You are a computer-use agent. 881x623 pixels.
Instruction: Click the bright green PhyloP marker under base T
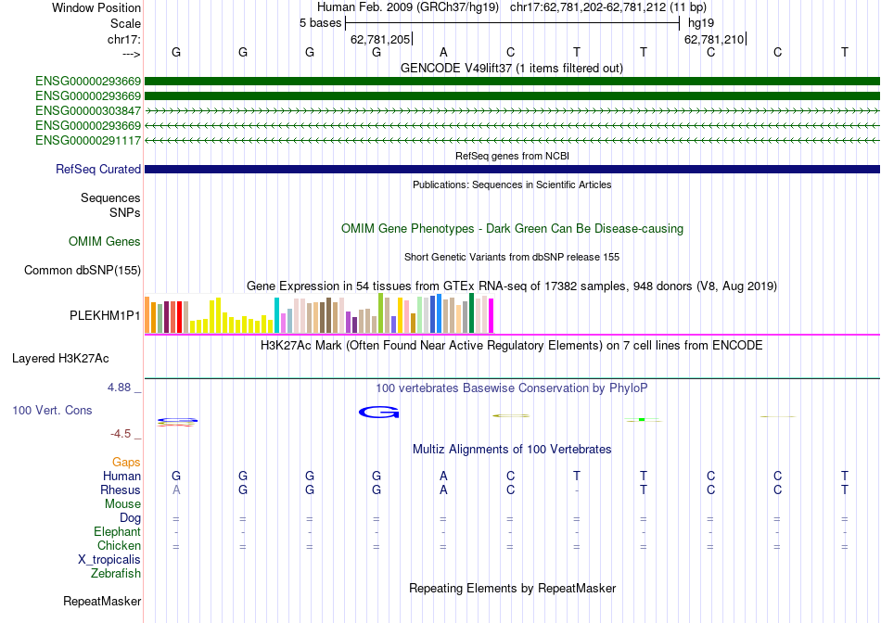point(642,419)
